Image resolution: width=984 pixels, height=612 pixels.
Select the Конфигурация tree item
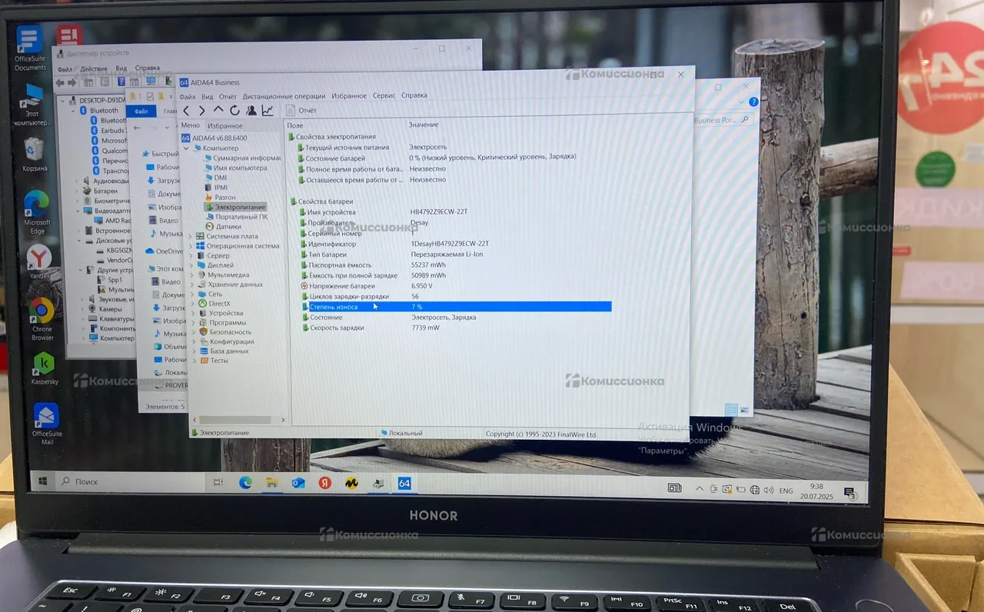227,341
